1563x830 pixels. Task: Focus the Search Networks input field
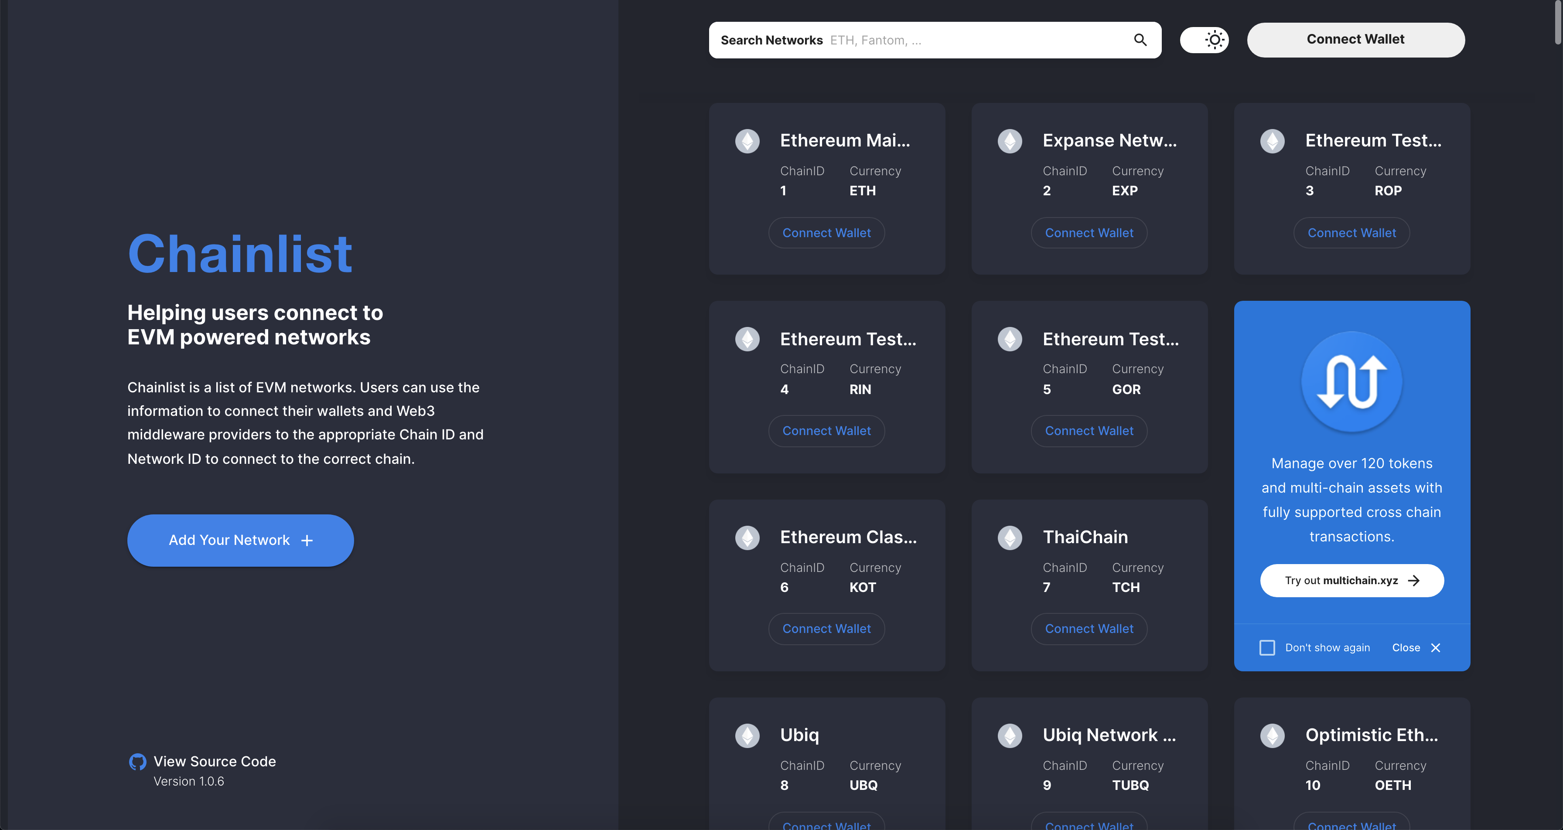[x=971, y=40]
